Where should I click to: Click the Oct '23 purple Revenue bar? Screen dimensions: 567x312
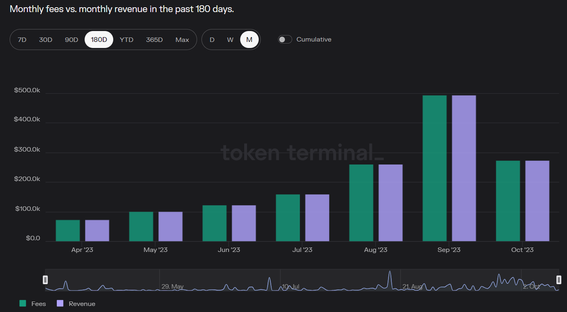537,201
